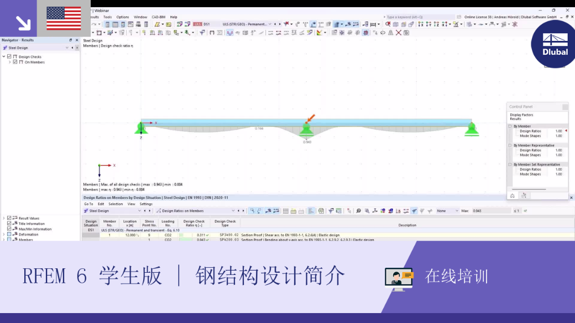The width and height of the screenshot is (575, 323).
Task: Click the filter funnel icon in second toolbar
Action: (x=202, y=33)
